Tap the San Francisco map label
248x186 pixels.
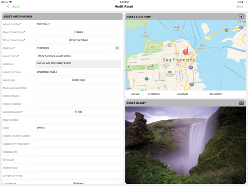click(x=179, y=60)
